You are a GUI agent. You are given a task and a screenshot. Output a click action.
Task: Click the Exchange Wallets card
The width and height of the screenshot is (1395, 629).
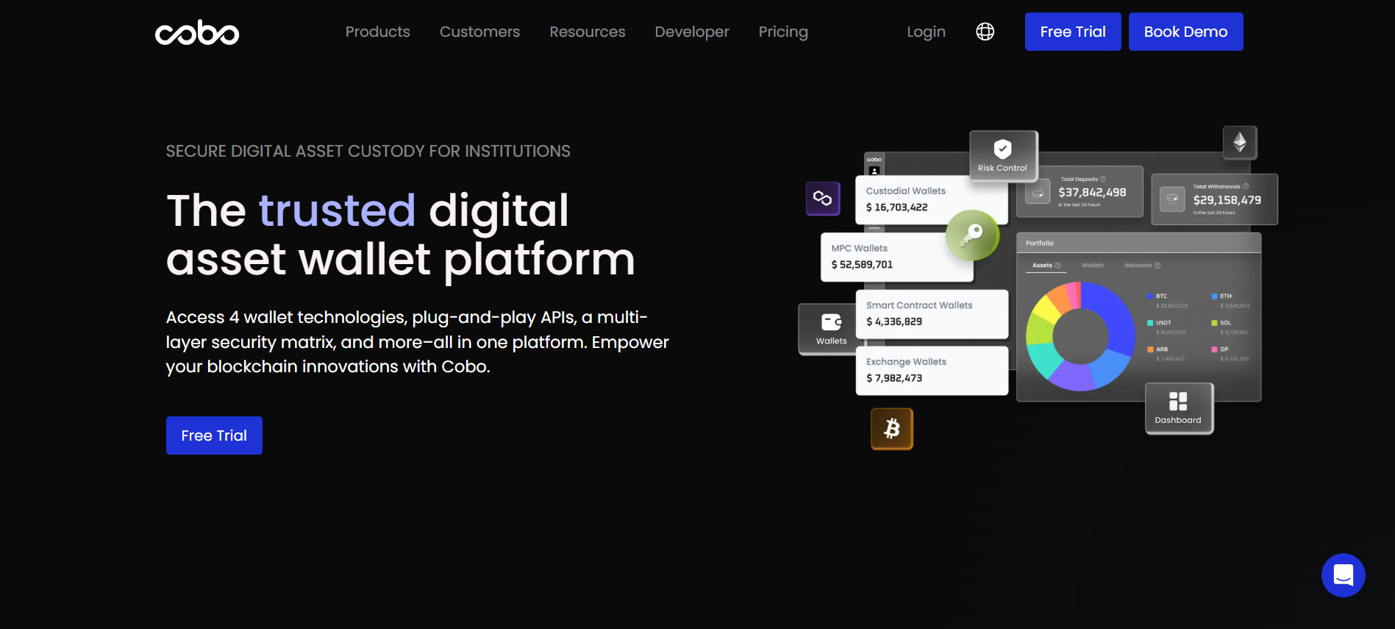point(932,371)
